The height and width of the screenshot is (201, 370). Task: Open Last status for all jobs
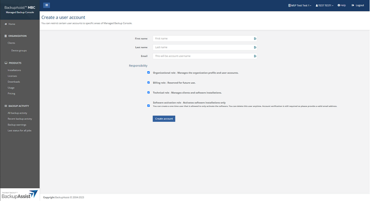point(19,131)
